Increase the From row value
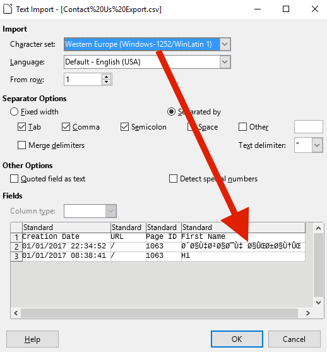Screen dimensions: 327x352 (x=106, y=76)
